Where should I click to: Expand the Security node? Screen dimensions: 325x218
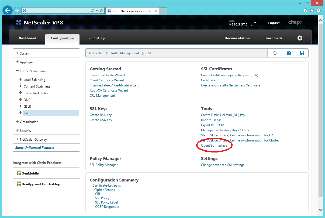click(17, 130)
